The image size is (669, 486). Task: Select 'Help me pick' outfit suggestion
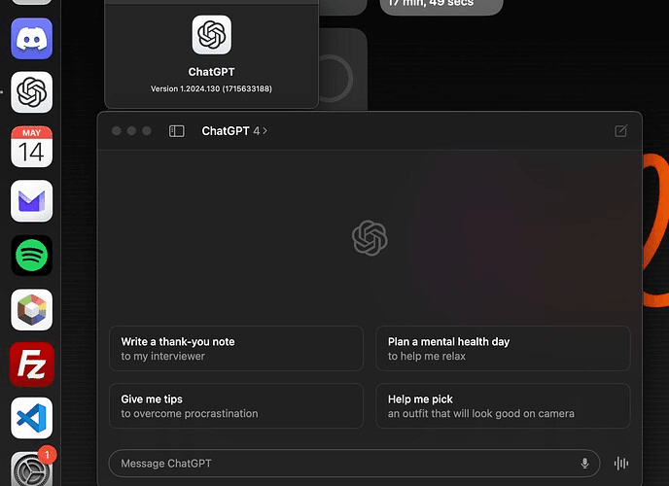[503, 406]
